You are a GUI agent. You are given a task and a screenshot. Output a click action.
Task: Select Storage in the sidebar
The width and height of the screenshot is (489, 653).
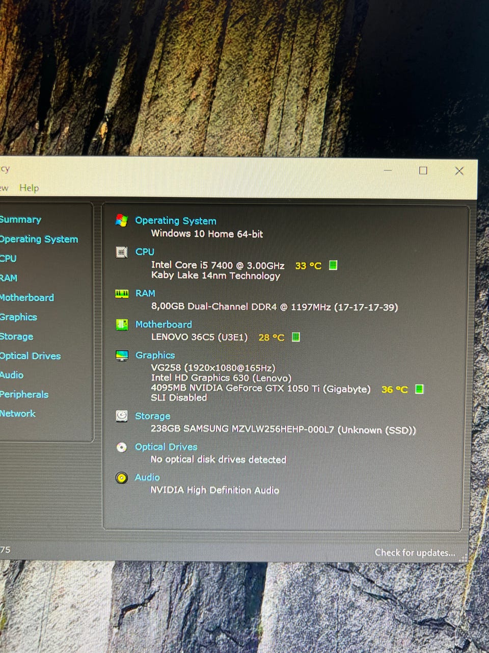point(16,337)
